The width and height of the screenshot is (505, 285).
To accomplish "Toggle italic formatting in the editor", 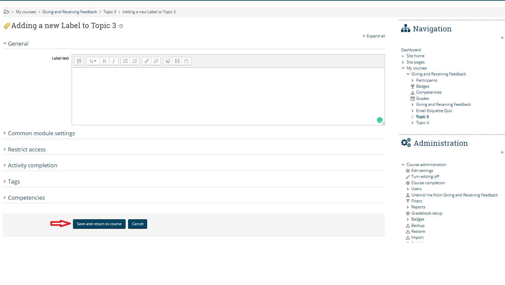I will tap(114, 61).
